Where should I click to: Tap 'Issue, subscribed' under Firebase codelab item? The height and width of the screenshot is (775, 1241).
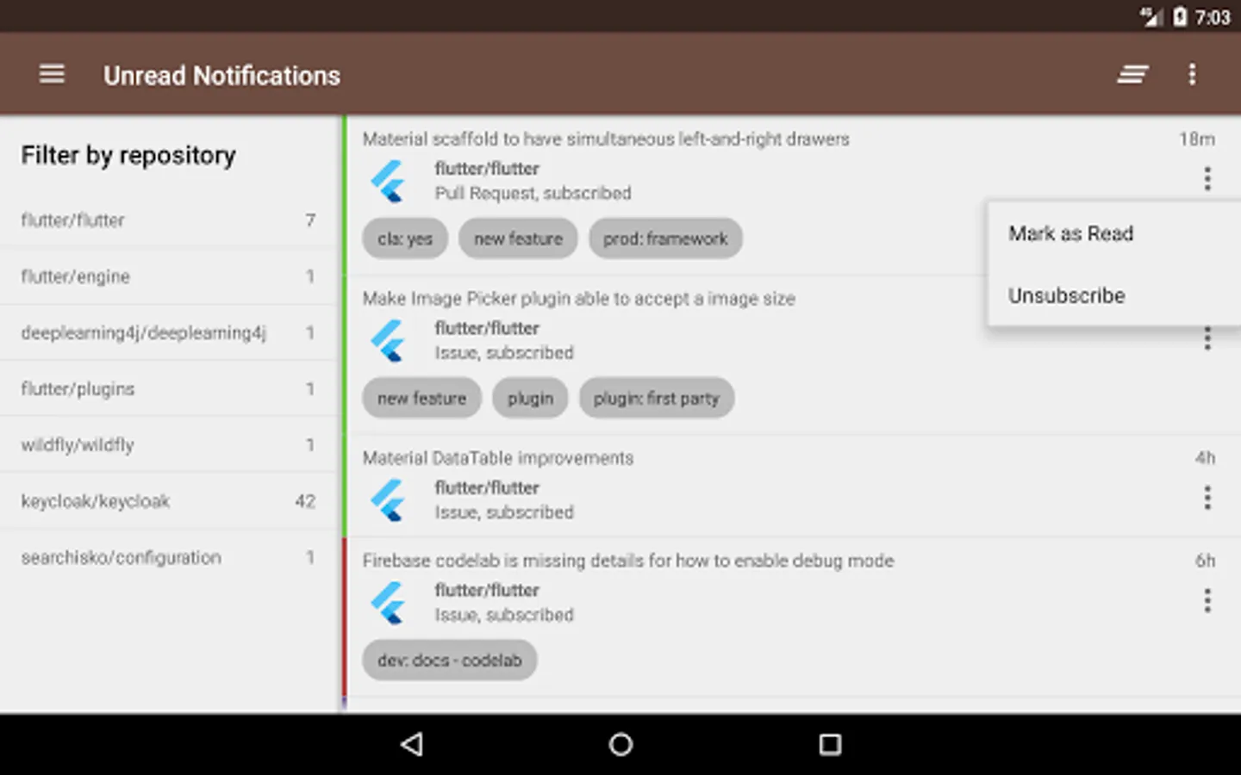point(504,615)
